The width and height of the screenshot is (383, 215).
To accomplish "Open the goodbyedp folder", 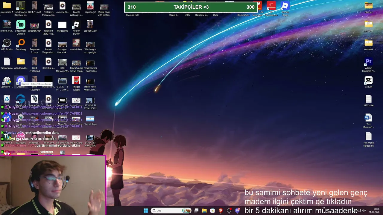I will pyautogui.click(x=21, y=63).
